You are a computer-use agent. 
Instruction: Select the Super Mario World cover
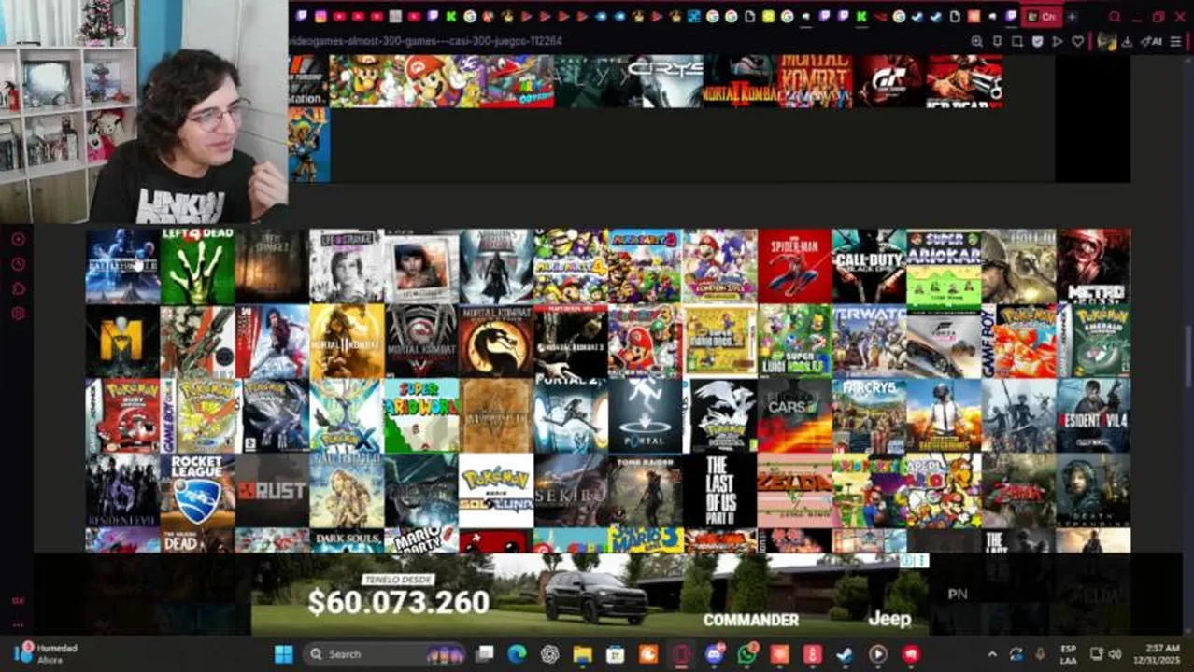[x=421, y=415]
